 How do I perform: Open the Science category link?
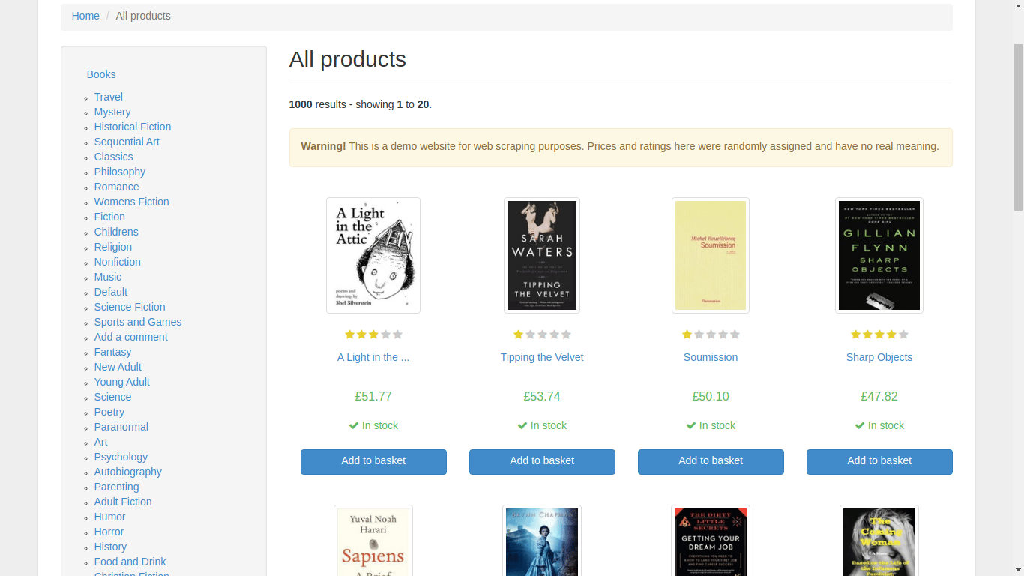(x=113, y=397)
